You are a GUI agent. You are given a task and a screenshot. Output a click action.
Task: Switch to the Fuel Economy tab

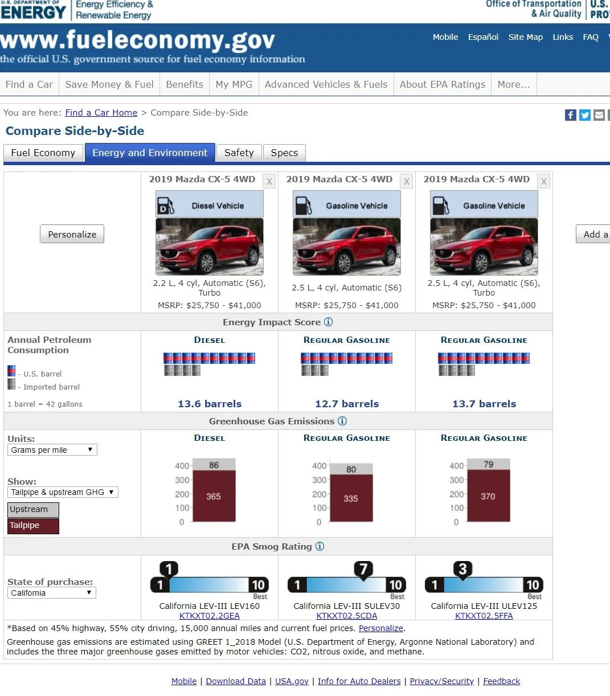tap(43, 153)
